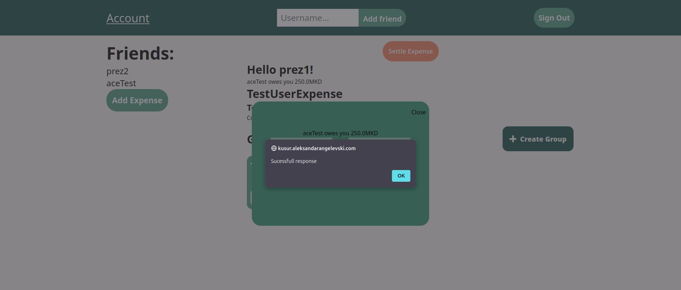Screen dimensions: 681x290
Task: Click the 'Sucessfull response' alert message
Action: (x=294, y=161)
